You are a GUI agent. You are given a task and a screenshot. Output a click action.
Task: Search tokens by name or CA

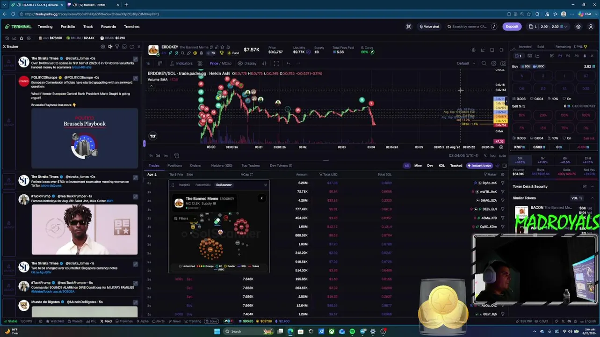click(472, 27)
